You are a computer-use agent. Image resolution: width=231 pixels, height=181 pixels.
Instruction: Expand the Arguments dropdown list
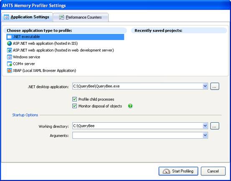pyautogui.click(x=205, y=135)
